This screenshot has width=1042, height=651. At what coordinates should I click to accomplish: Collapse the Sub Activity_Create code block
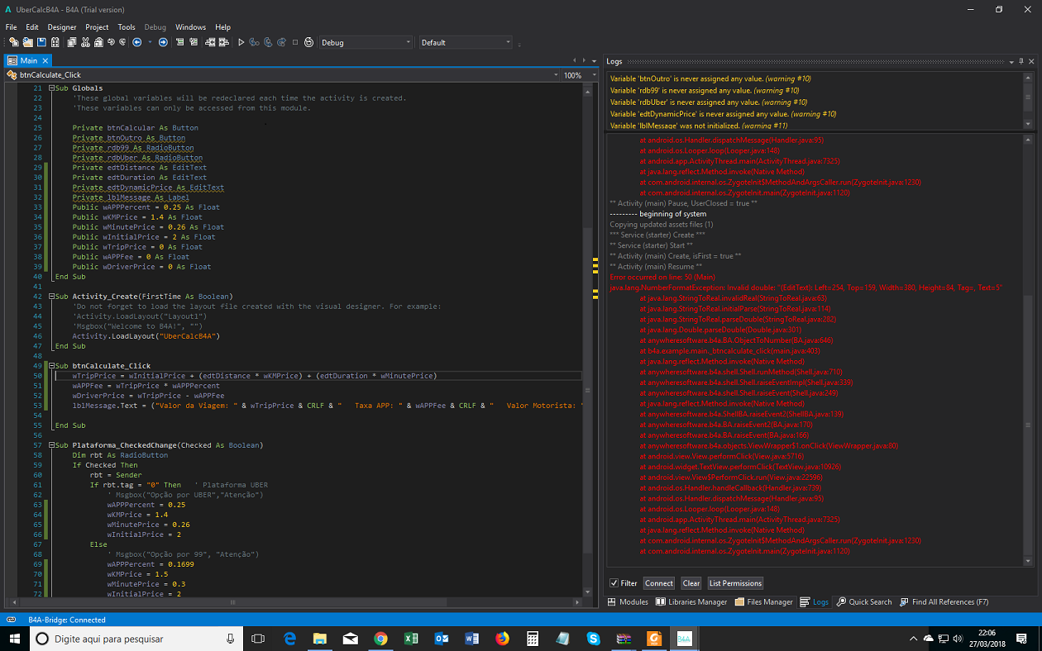tap(52, 297)
